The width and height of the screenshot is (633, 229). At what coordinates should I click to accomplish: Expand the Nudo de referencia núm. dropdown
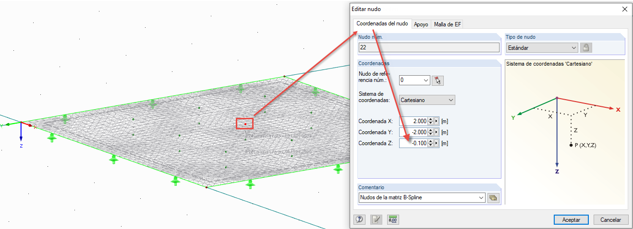click(414, 80)
